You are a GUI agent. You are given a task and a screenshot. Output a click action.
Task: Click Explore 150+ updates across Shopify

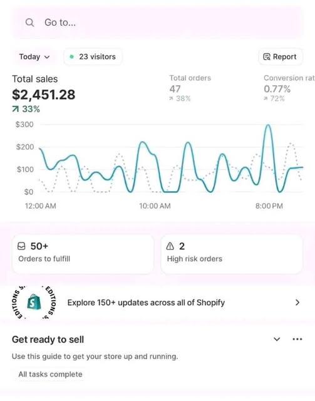(146, 303)
